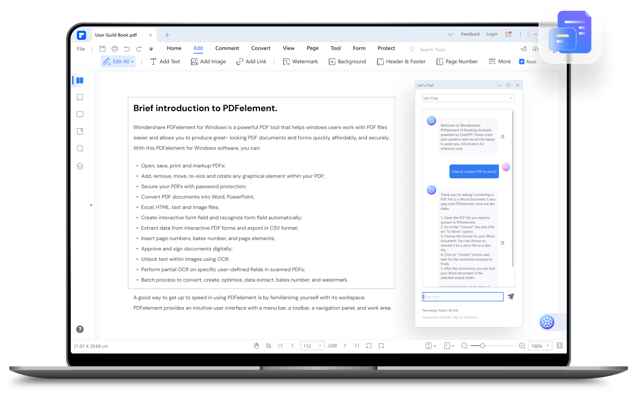The width and height of the screenshot is (628, 394).
Task: Click the zoom slider handle
Action: coord(482,346)
